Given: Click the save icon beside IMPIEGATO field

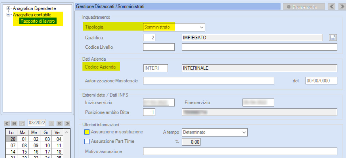Looking at the screenshot, I should tap(333, 38).
